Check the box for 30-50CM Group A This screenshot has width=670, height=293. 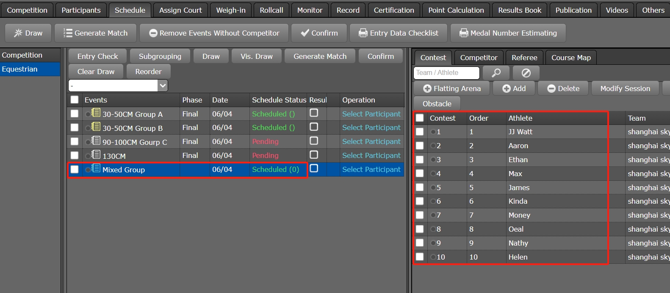coord(75,113)
